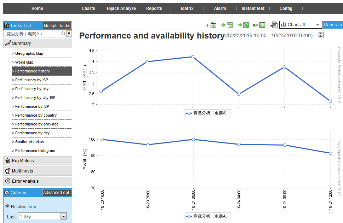Select the Relative time radio button
This screenshot has height=223, width=343.
point(7,206)
